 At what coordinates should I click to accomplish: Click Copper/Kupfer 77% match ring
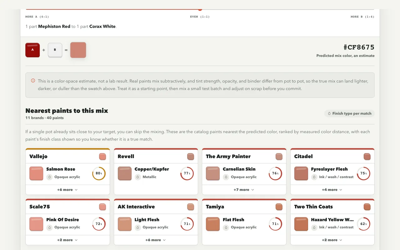pyautogui.click(x=187, y=173)
